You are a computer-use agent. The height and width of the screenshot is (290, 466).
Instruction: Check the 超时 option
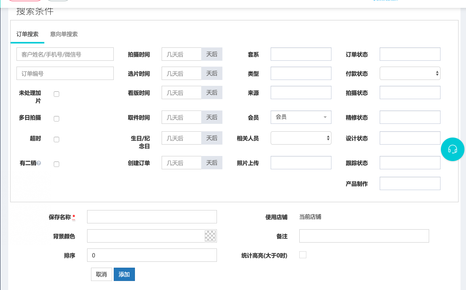tap(56, 140)
